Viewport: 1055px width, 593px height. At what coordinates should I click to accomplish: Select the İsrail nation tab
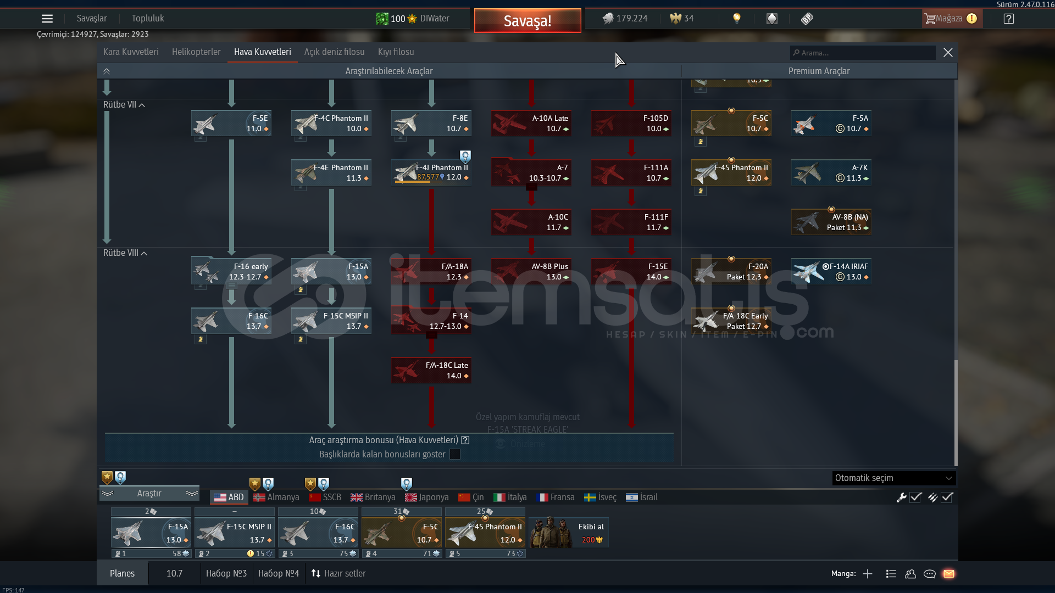(642, 497)
